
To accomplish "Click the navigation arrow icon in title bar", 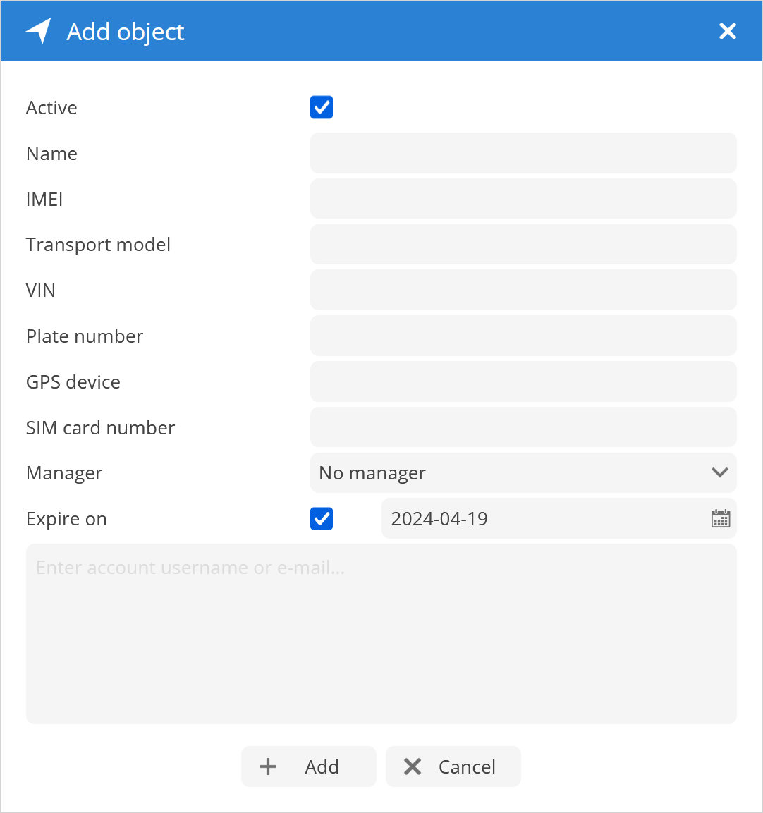I will tap(38, 31).
